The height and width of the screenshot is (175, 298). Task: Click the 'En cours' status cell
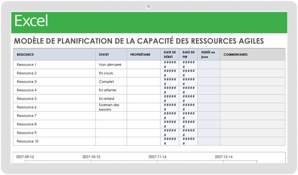[x=111, y=73]
